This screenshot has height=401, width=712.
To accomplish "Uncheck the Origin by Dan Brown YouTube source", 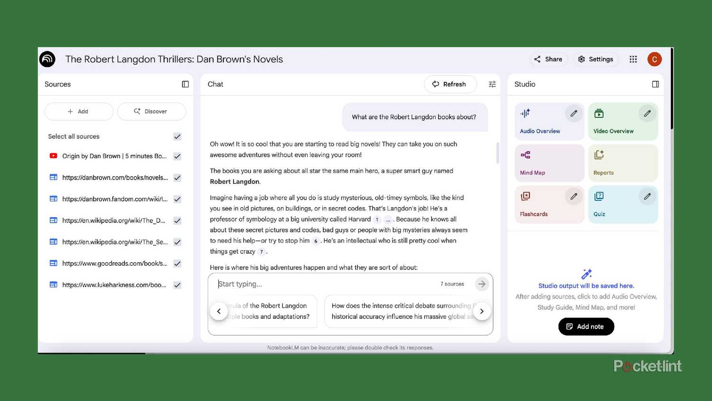I will [177, 156].
